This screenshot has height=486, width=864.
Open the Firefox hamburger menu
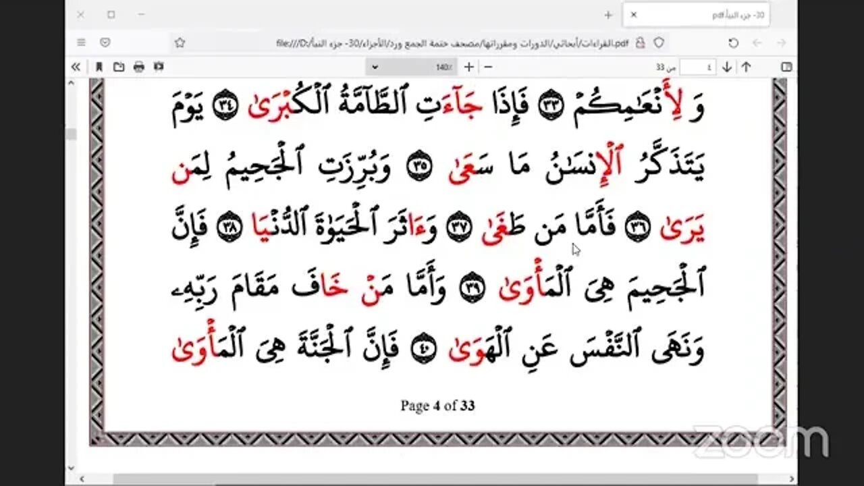81,43
